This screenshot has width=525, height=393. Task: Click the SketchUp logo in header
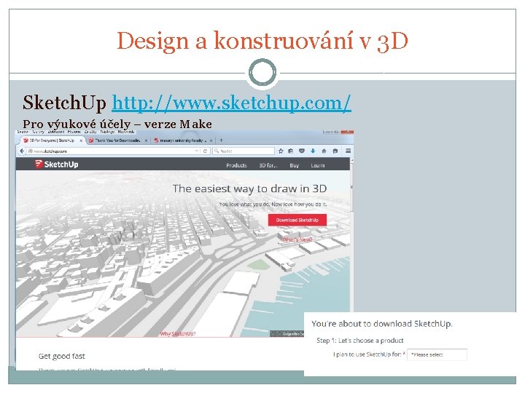coord(56,164)
